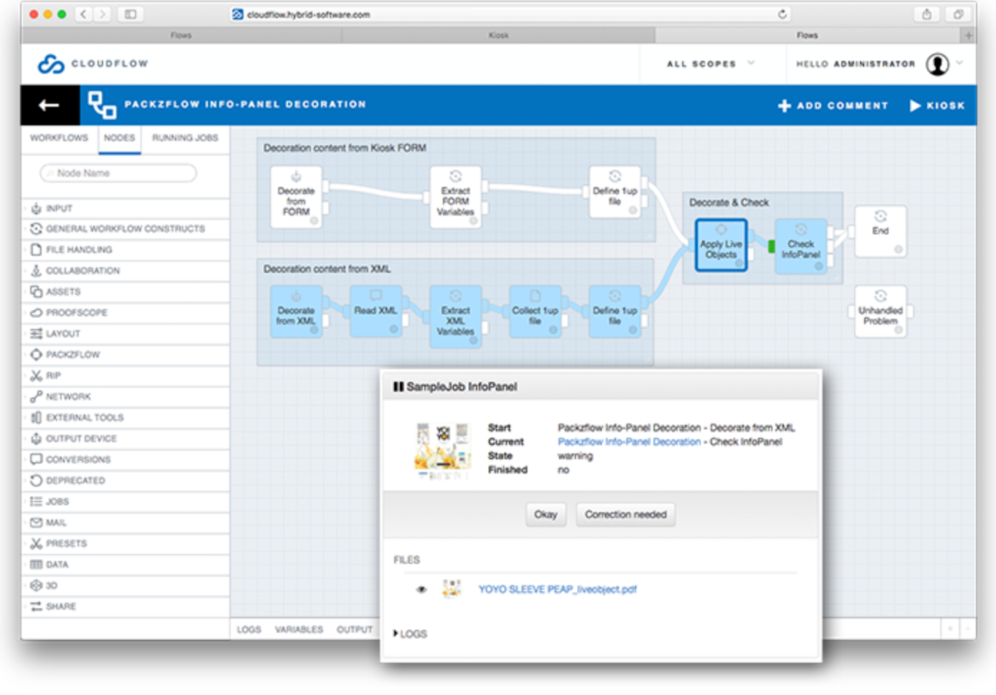Click the administrator user avatar icon

pyautogui.click(x=937, y=64)
